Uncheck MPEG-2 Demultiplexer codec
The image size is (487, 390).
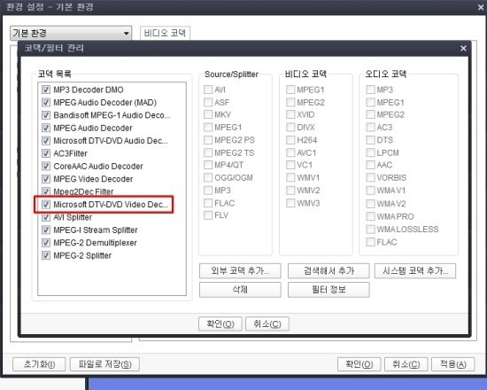pos(46,243)
